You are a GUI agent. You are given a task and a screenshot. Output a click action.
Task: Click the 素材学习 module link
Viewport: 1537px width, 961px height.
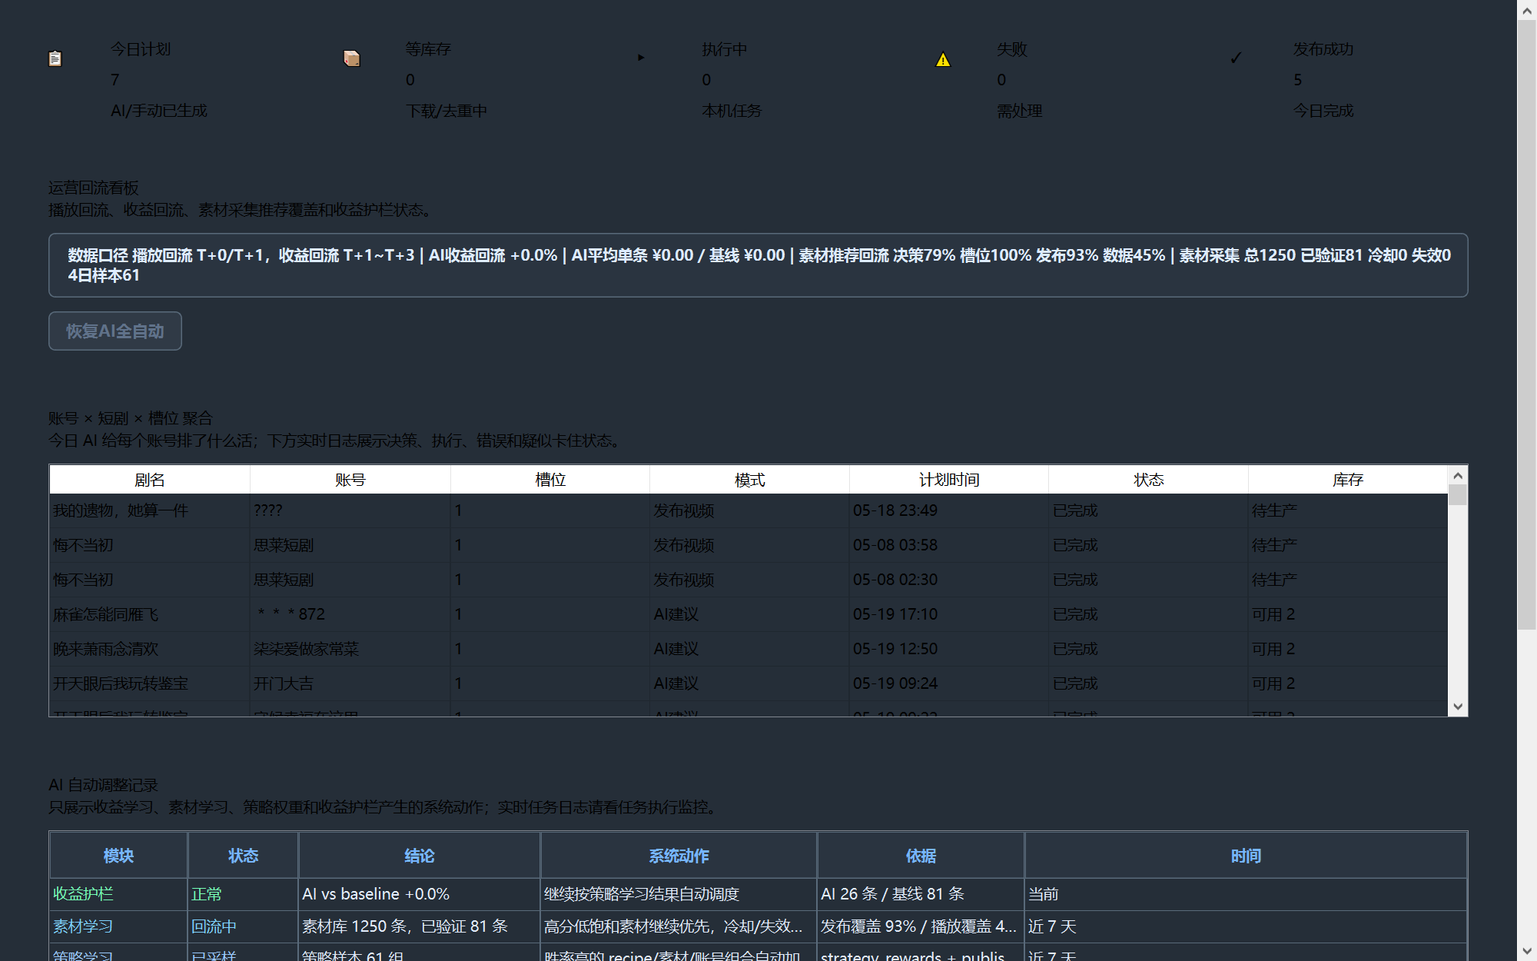tap(83, 926)
